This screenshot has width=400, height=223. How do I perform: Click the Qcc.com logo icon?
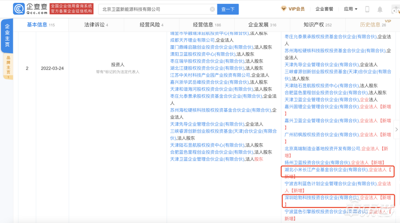19,9
